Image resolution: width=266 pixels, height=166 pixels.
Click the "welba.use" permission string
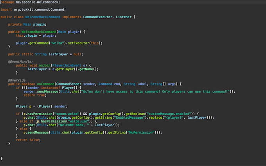pos(78,121)
